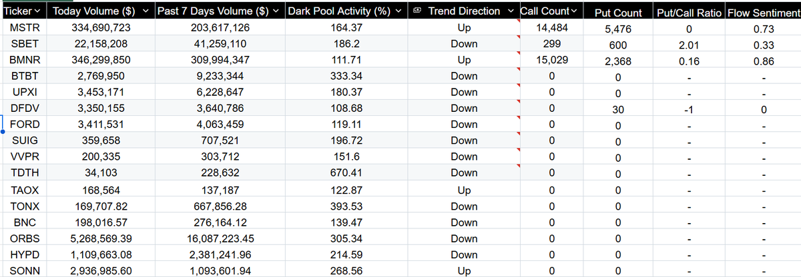Click flow sentiment cell 0.73
801x277 pixels.
click(x=763, y=30)
